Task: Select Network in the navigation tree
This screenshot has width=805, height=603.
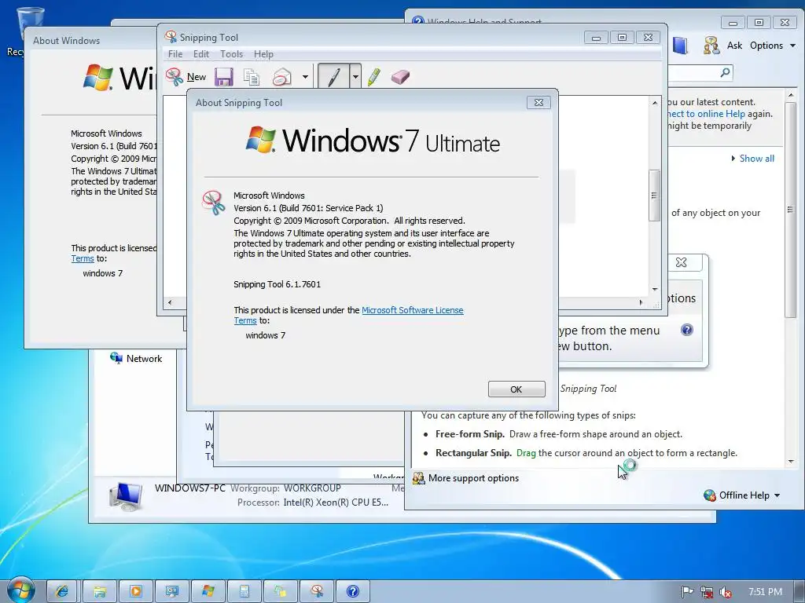Action: (136, 358)
